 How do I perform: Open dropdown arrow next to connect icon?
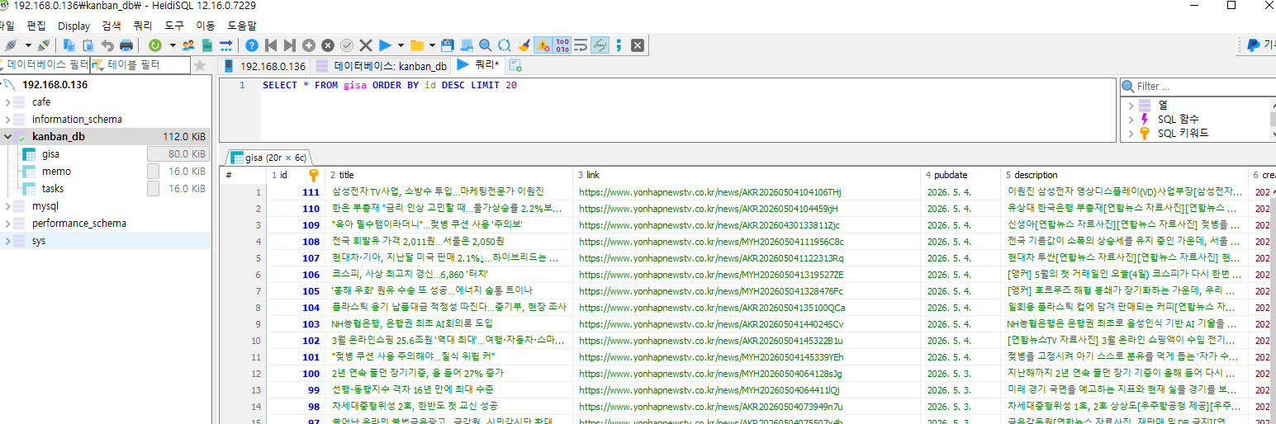coord(28,45)
